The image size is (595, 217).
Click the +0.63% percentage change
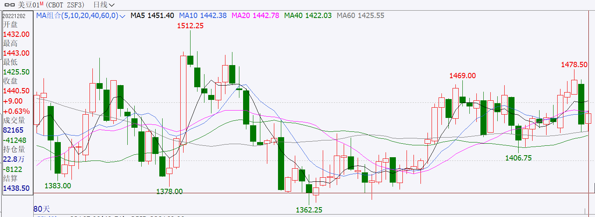tap(16, 111)
